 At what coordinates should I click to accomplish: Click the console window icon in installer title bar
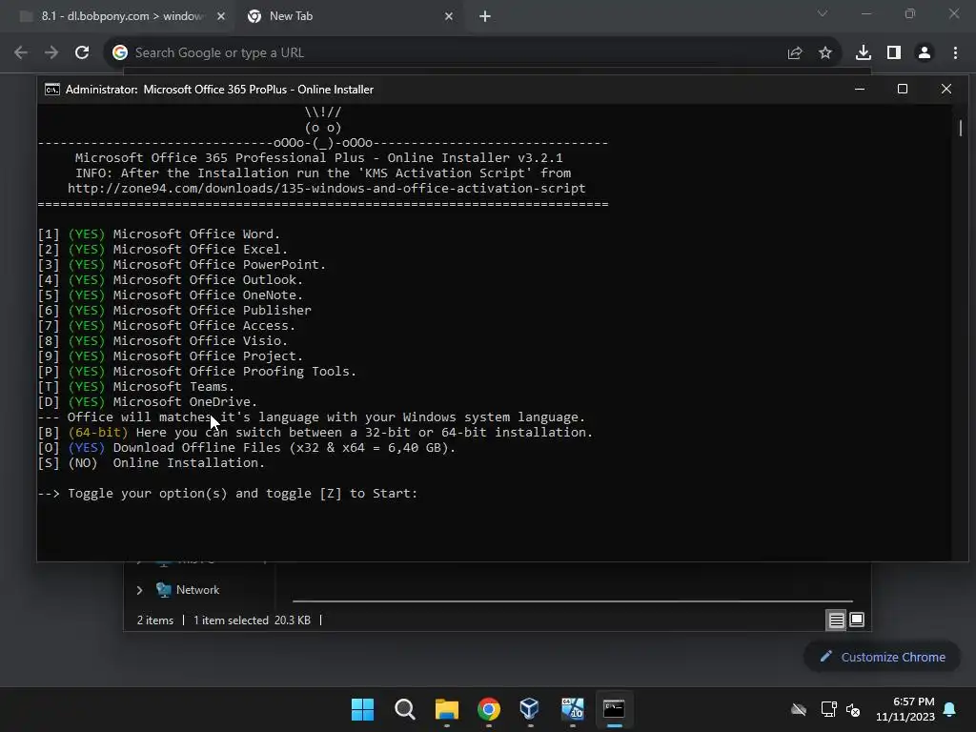pyautogui.click(x=52, y=90)
